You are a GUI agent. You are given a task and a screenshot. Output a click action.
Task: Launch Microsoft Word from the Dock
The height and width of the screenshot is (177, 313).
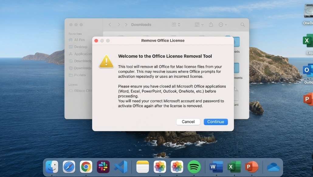216,167
